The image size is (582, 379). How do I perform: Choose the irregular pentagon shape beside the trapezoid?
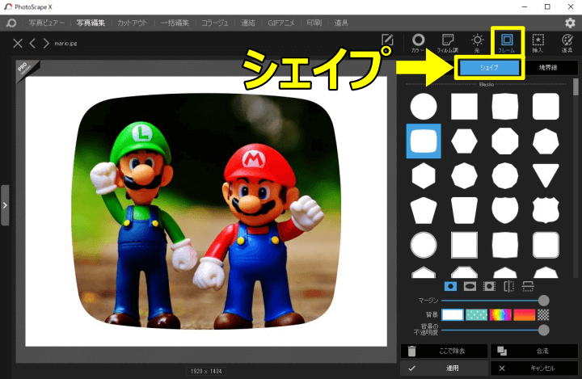pyautogui.click(x=424, y=210)
